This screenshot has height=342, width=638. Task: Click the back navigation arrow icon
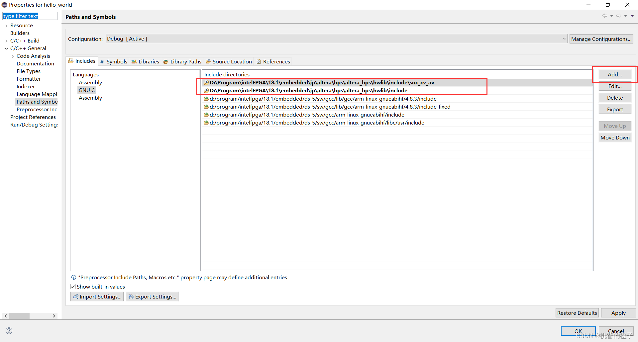pyautogui.click(x=605, y=16)
